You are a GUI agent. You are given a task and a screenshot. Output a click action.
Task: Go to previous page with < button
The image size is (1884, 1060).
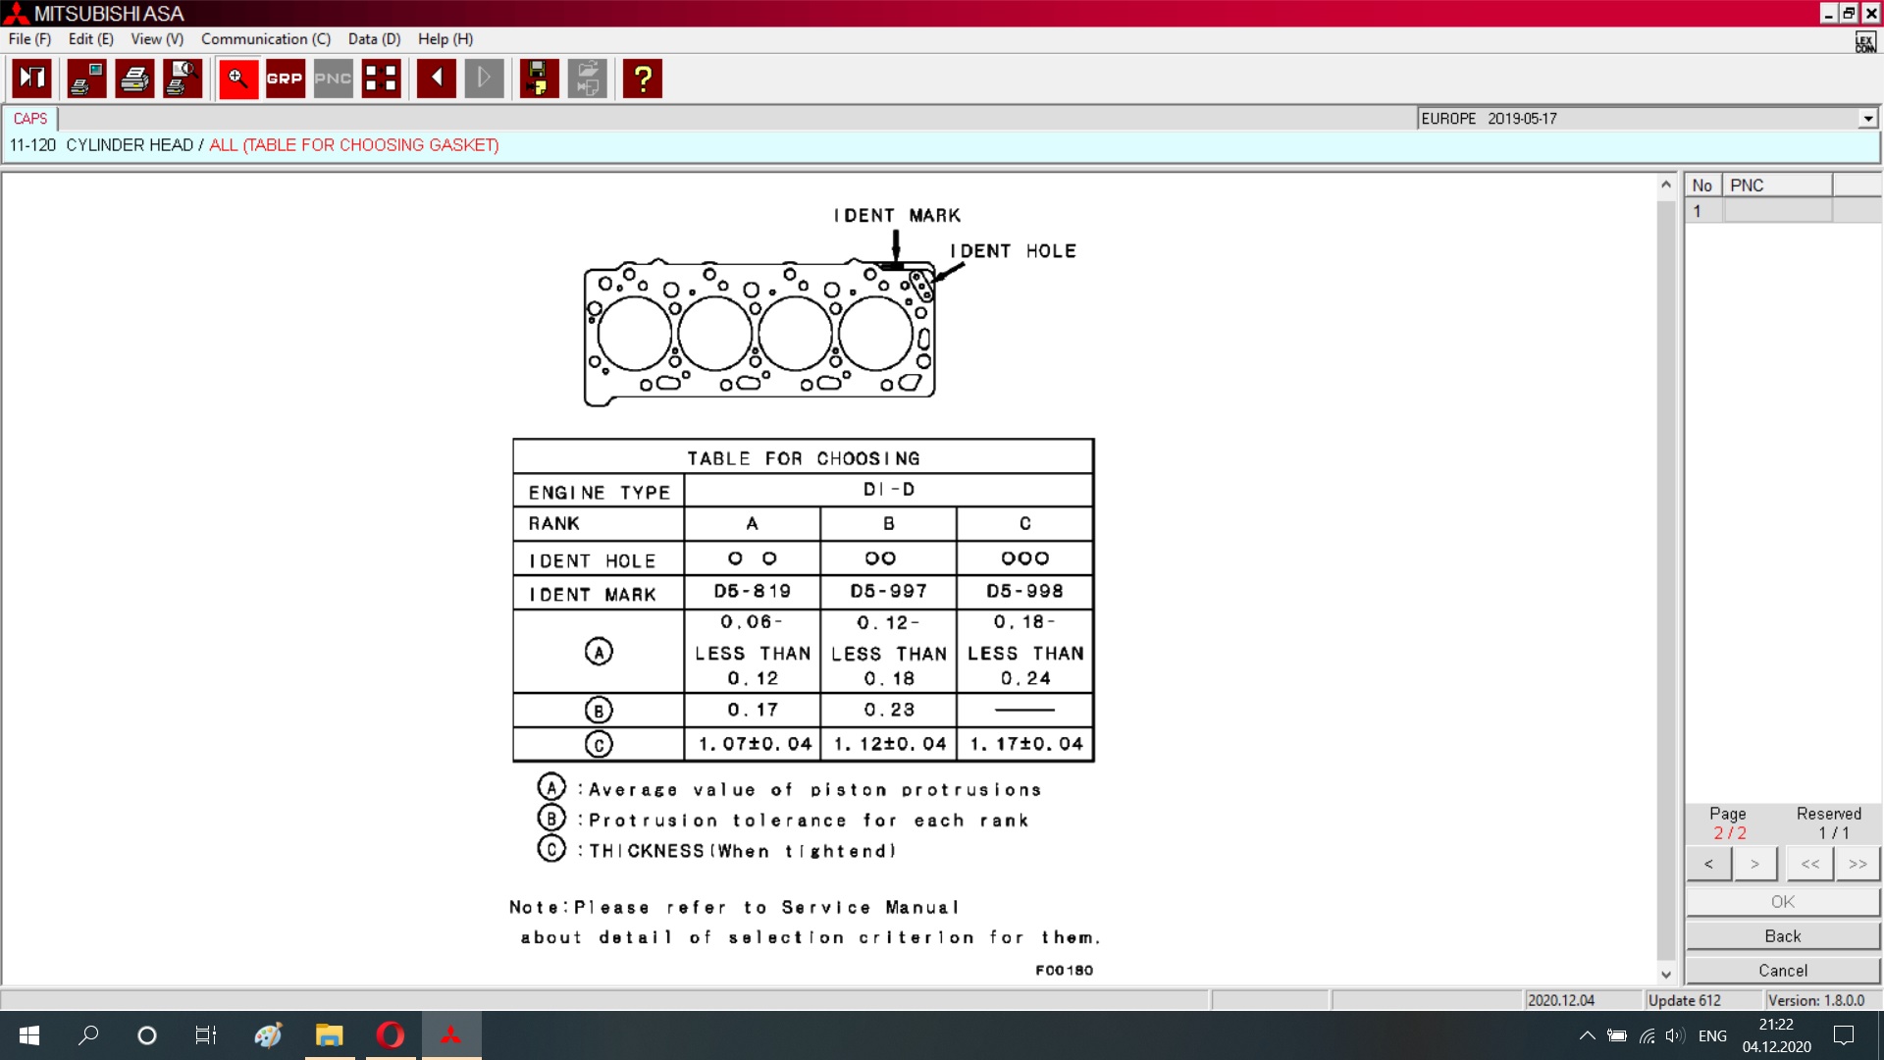click(x=1708, y=864)
